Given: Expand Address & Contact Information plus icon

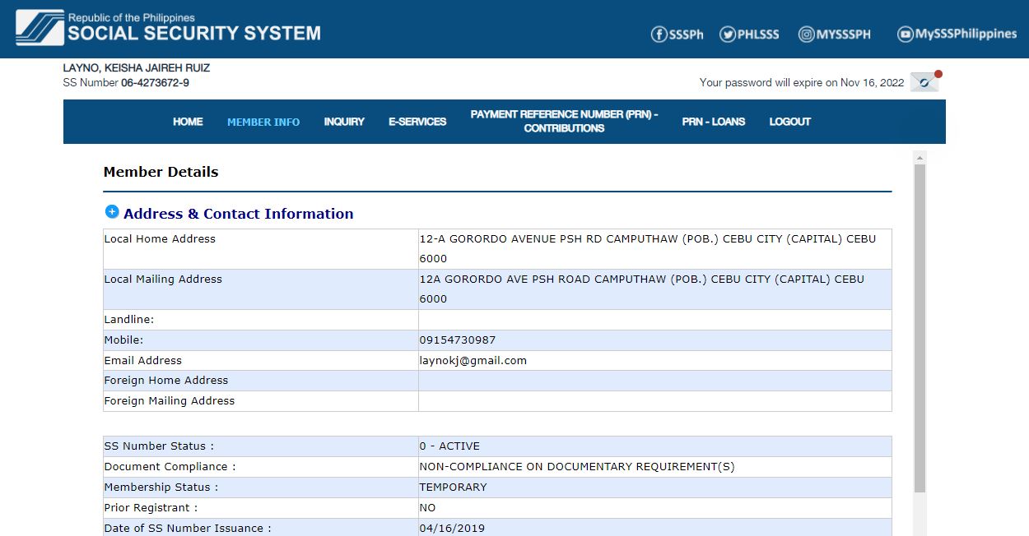Looking at the screenshot, I should [112, 212].
